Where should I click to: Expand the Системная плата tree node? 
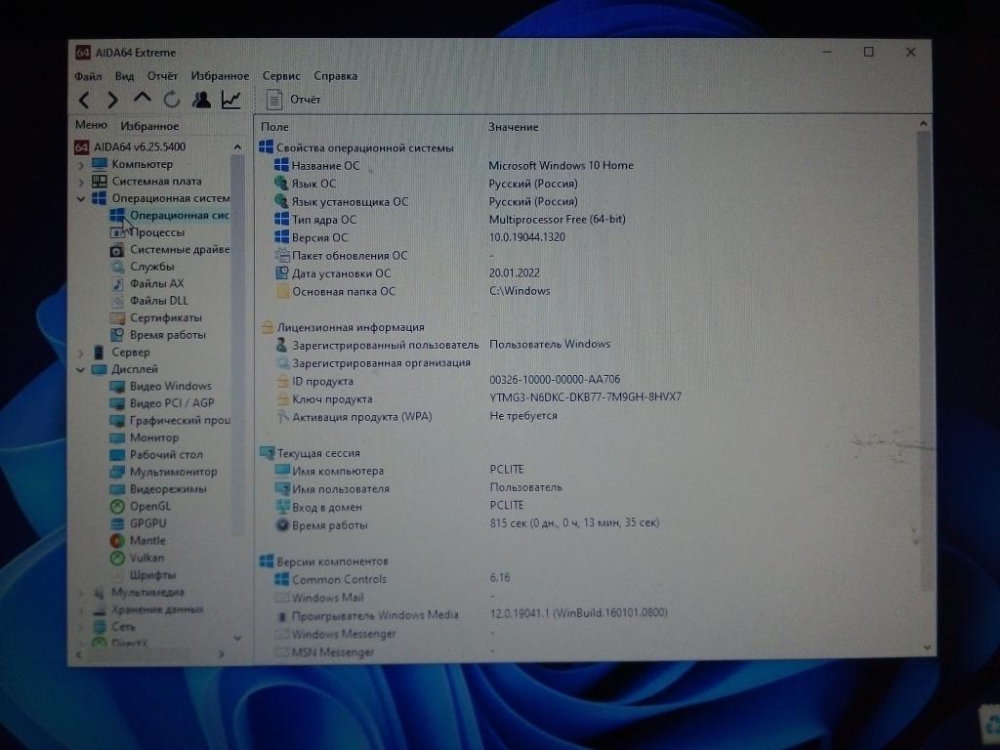pos(81,183)
